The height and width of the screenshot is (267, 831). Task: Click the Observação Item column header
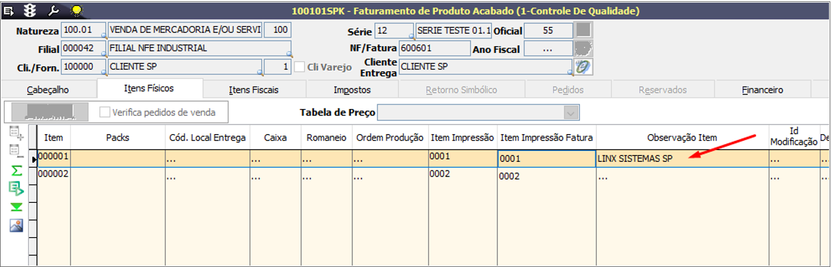682,137
